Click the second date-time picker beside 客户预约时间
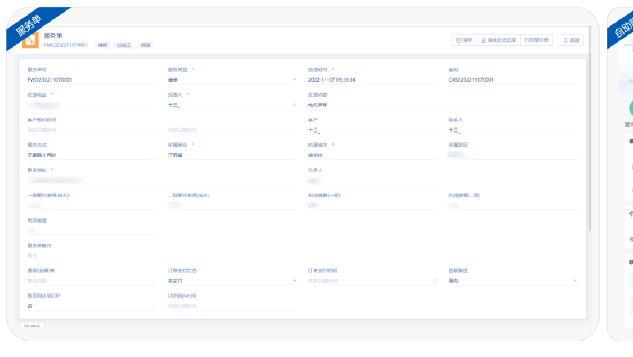633x357 pixels. coord(232,130)
